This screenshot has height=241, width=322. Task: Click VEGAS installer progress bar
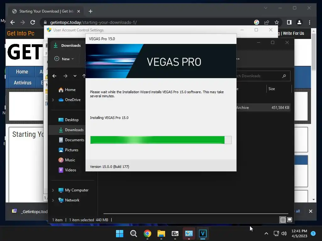[x=161, y=140]
